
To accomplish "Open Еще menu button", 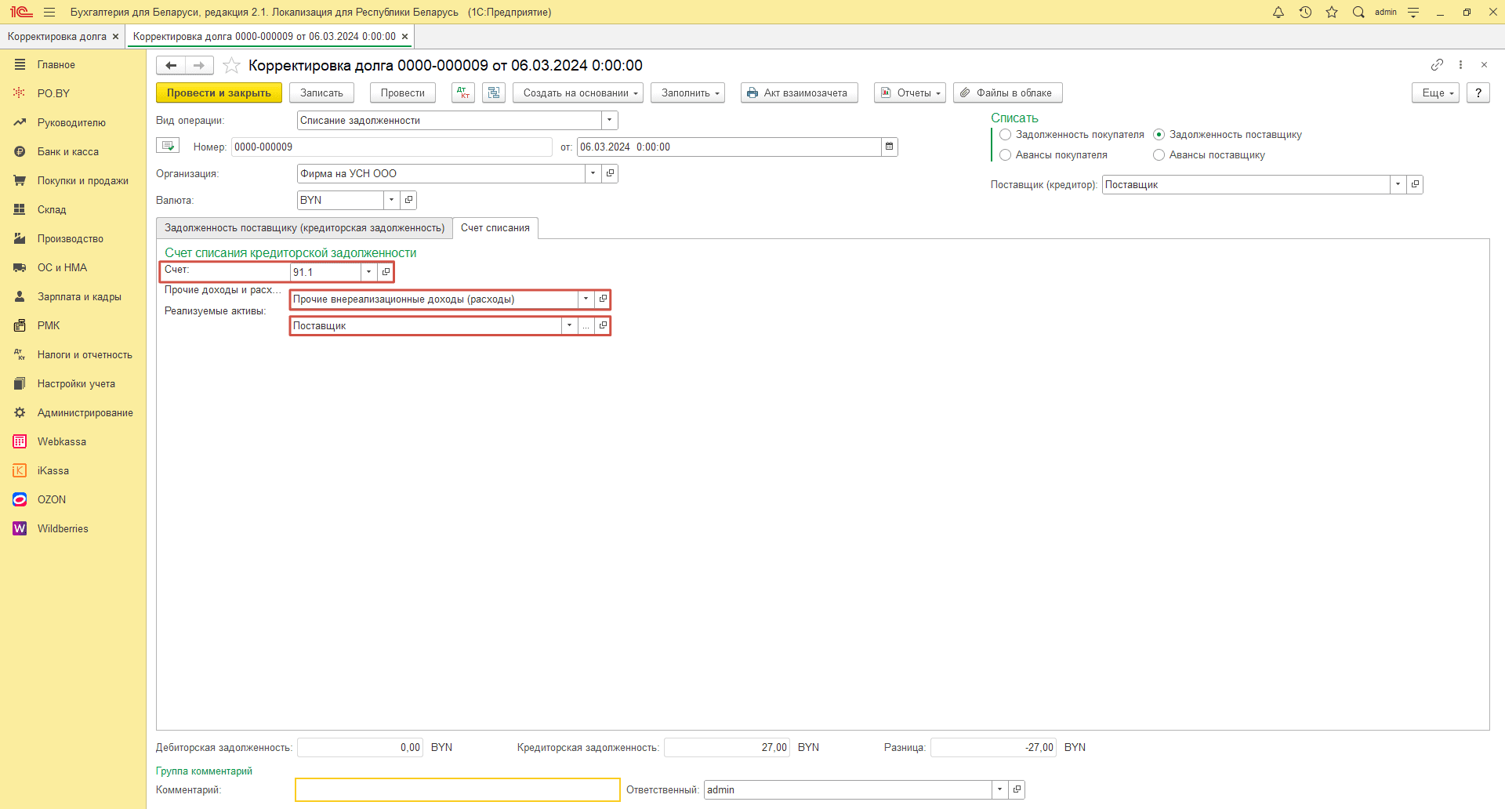I will point(1436,93).
